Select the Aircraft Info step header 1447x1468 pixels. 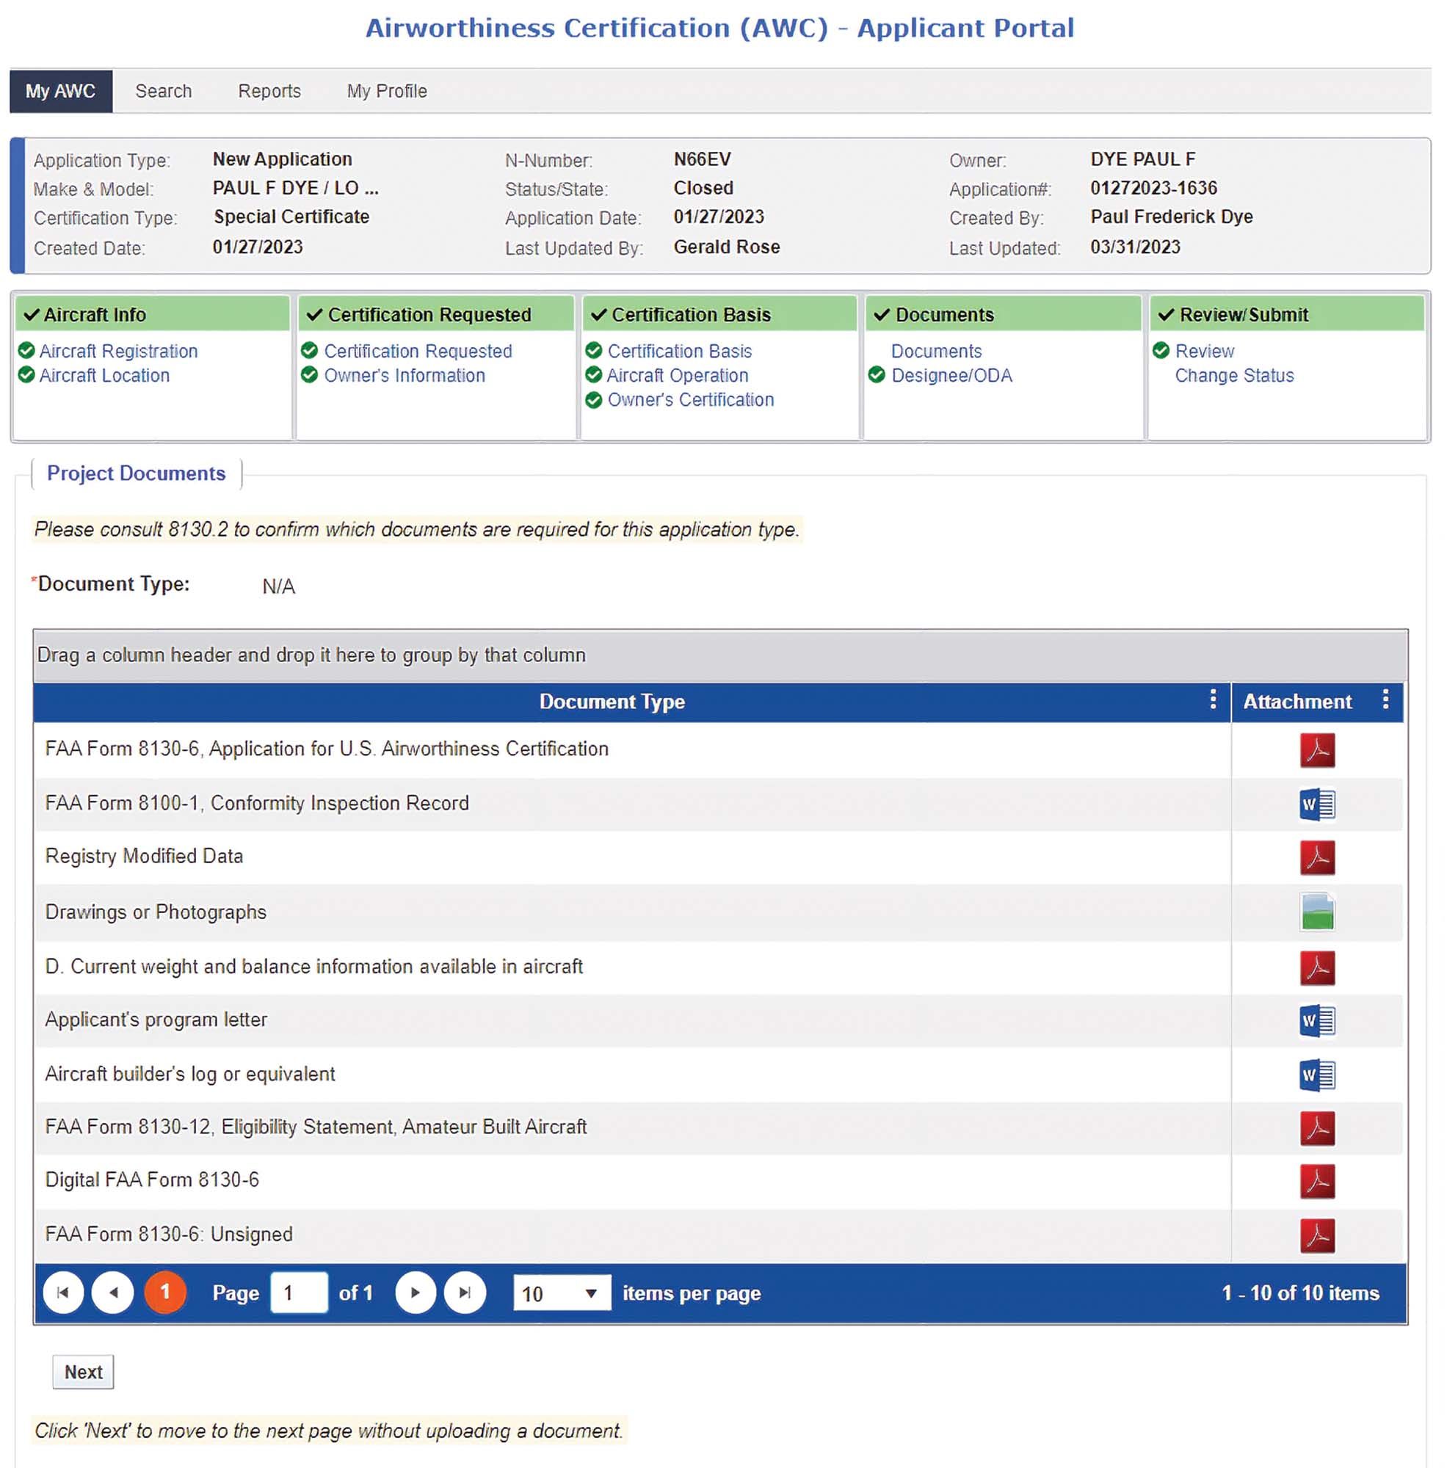[x=152, y=314]
